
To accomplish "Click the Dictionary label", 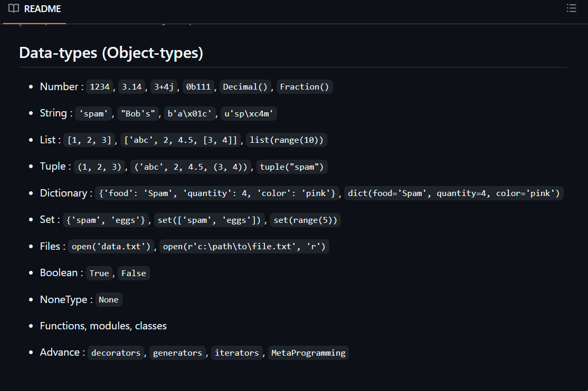I will pyautogui.click(x=64, y=193).
